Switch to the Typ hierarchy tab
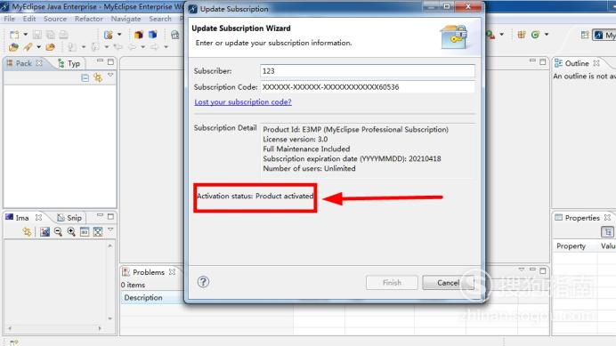This screenshot has width=616, height=346. coord(69,63)
